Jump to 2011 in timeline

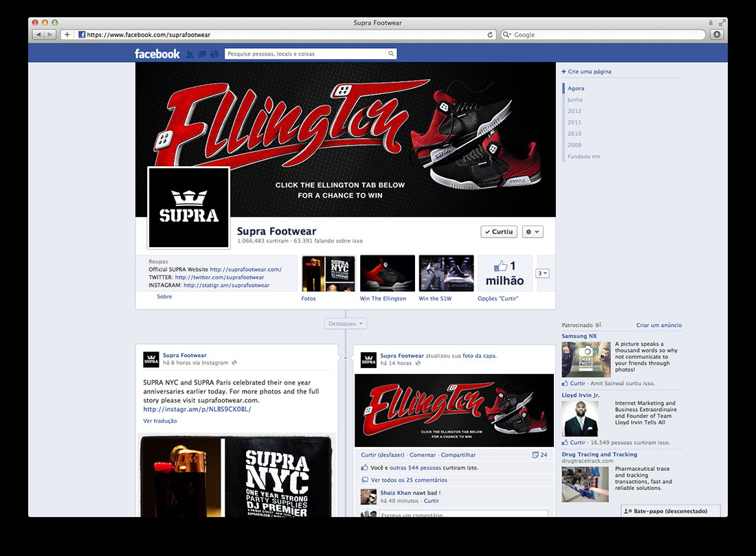(x=575, y=122)
